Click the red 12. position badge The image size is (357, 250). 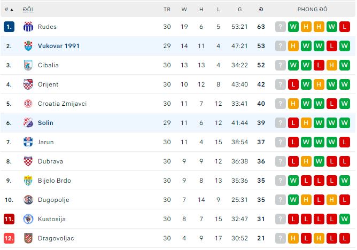pyautogui.click(x=9, y=238)
